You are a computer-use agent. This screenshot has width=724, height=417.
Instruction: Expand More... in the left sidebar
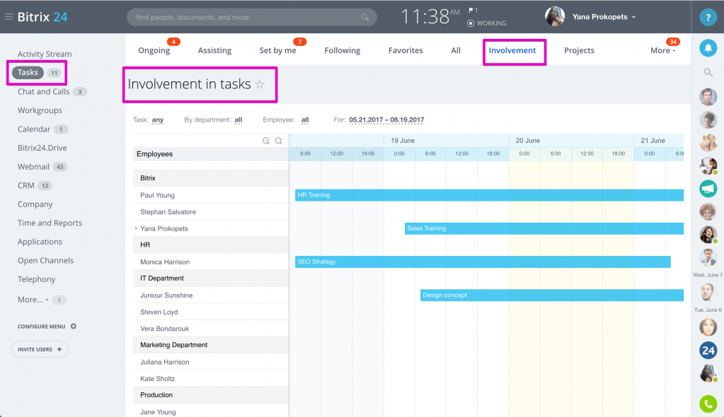click(33, 300)
